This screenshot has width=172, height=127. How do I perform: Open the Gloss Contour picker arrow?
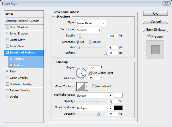coord(86,86)
